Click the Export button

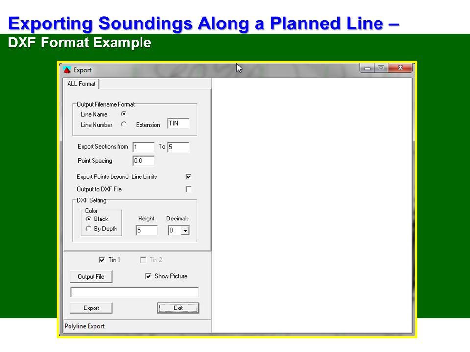coord(91,308)
